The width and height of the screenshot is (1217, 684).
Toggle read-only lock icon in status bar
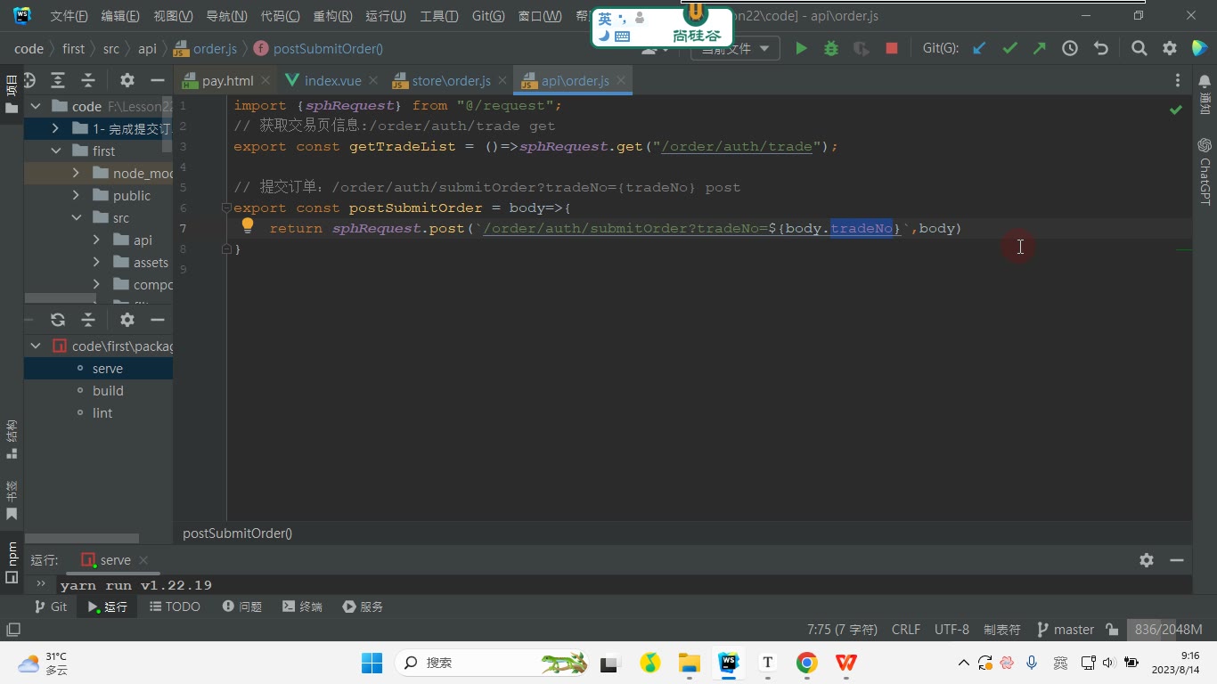point(1112,630)
